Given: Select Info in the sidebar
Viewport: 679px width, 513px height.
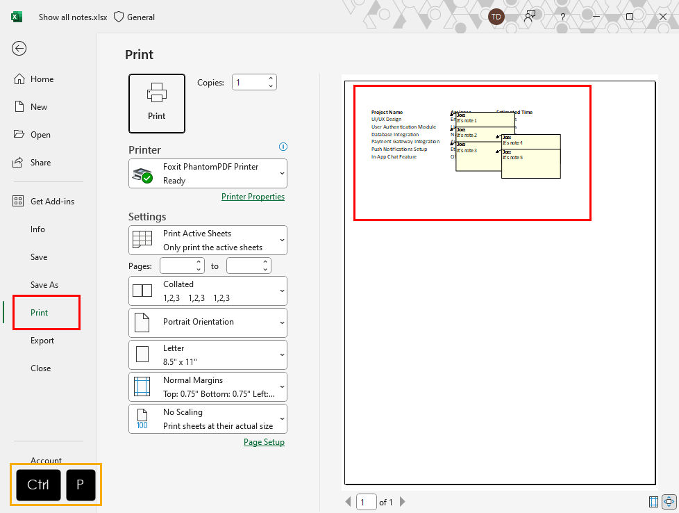Looking at the screenshot, I should pyautogui.click(x=37, y=229).
